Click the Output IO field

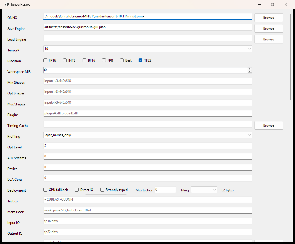[148, 232]
